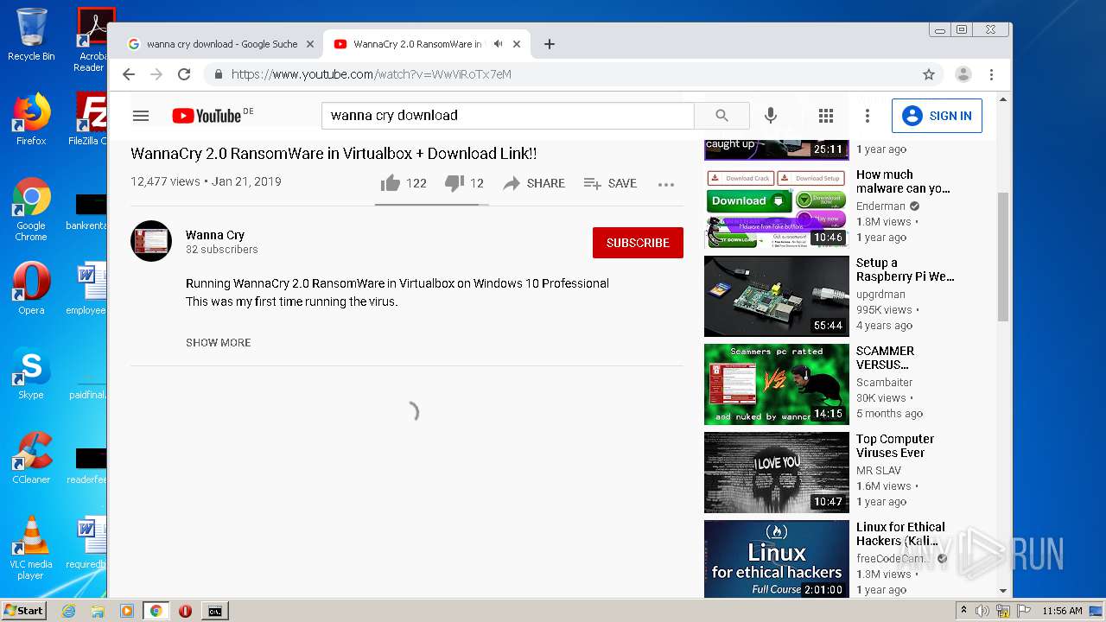This screenshot has width=1106, height=622.
Task: Open the YouTube hamburger guide menu
Action: pos(141,116)
